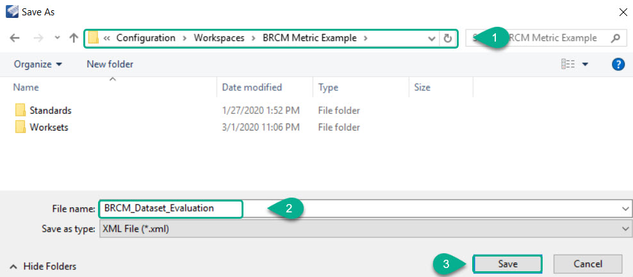Select BRCM Metric Example path segment
Viewport: 633px width, 277px height.
tap(309, 38)
